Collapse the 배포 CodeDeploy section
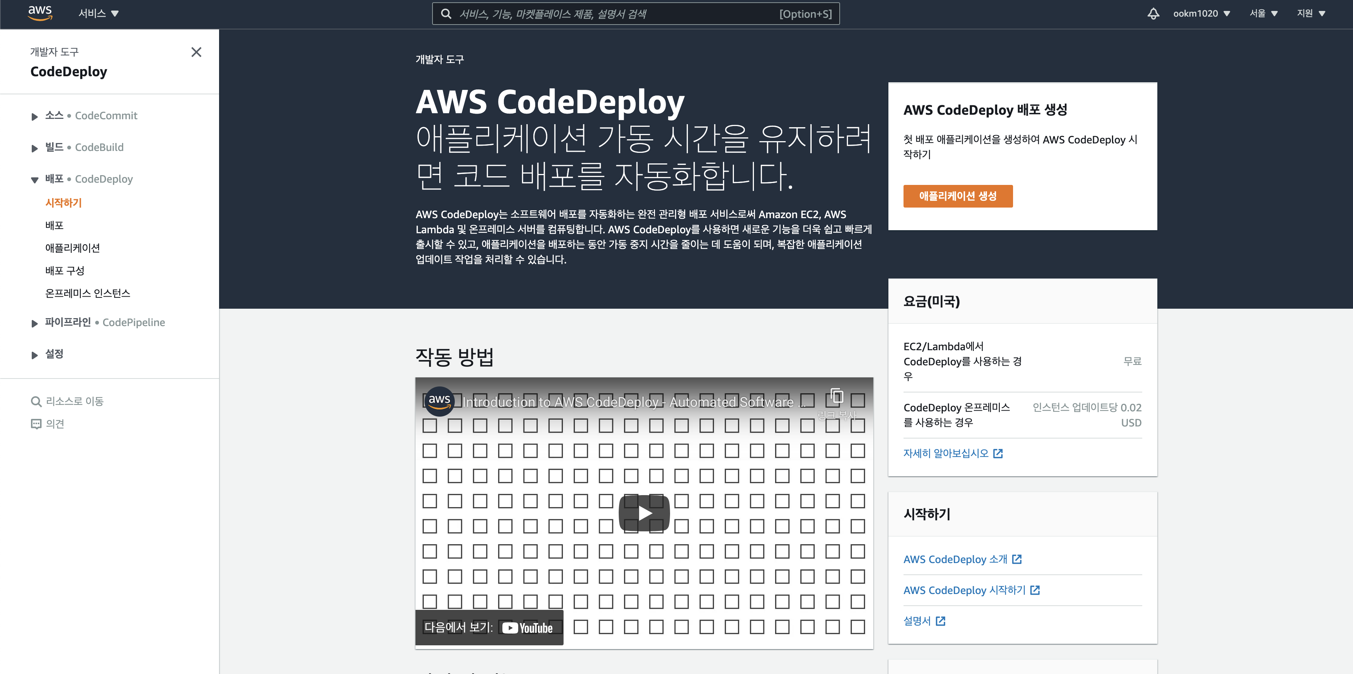Screen dimensions: 1353x674 (x=35, y=180)
